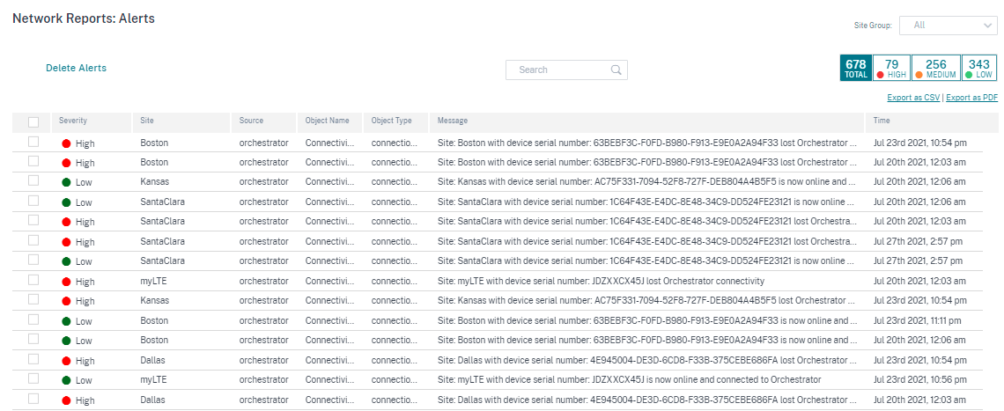Click green Low dot in myLTE Jul 23rd row
This screenshot has width=1004, height=411.
[x=66, y=379]
